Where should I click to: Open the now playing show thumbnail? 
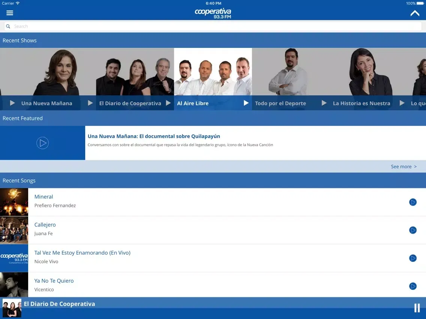pos(12,308)
